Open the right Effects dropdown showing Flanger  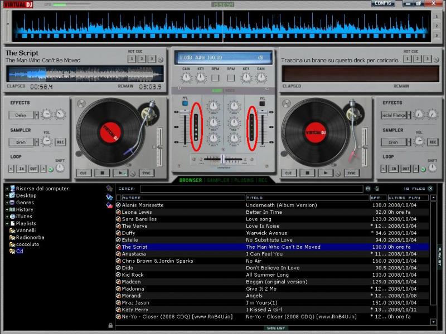pyautogui.click(x=409, y=115)
